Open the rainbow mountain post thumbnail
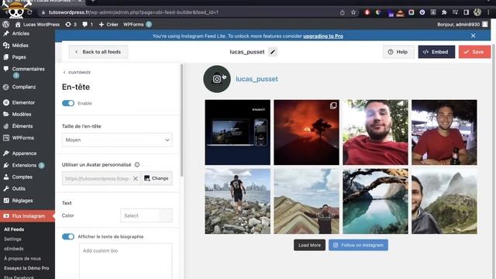This screenshot has width=496, height=279. 307,201
